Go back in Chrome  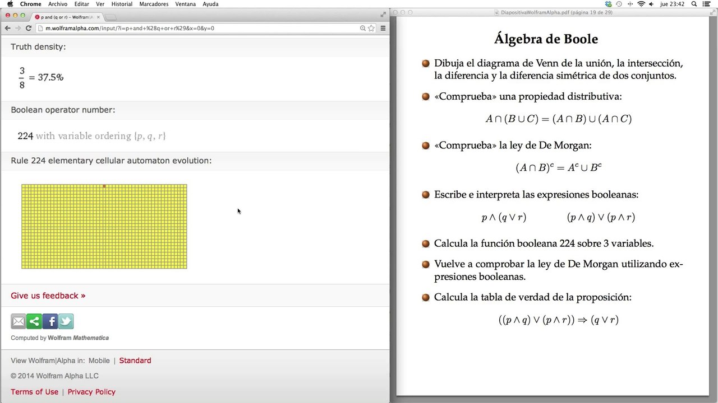pos(8,28)
